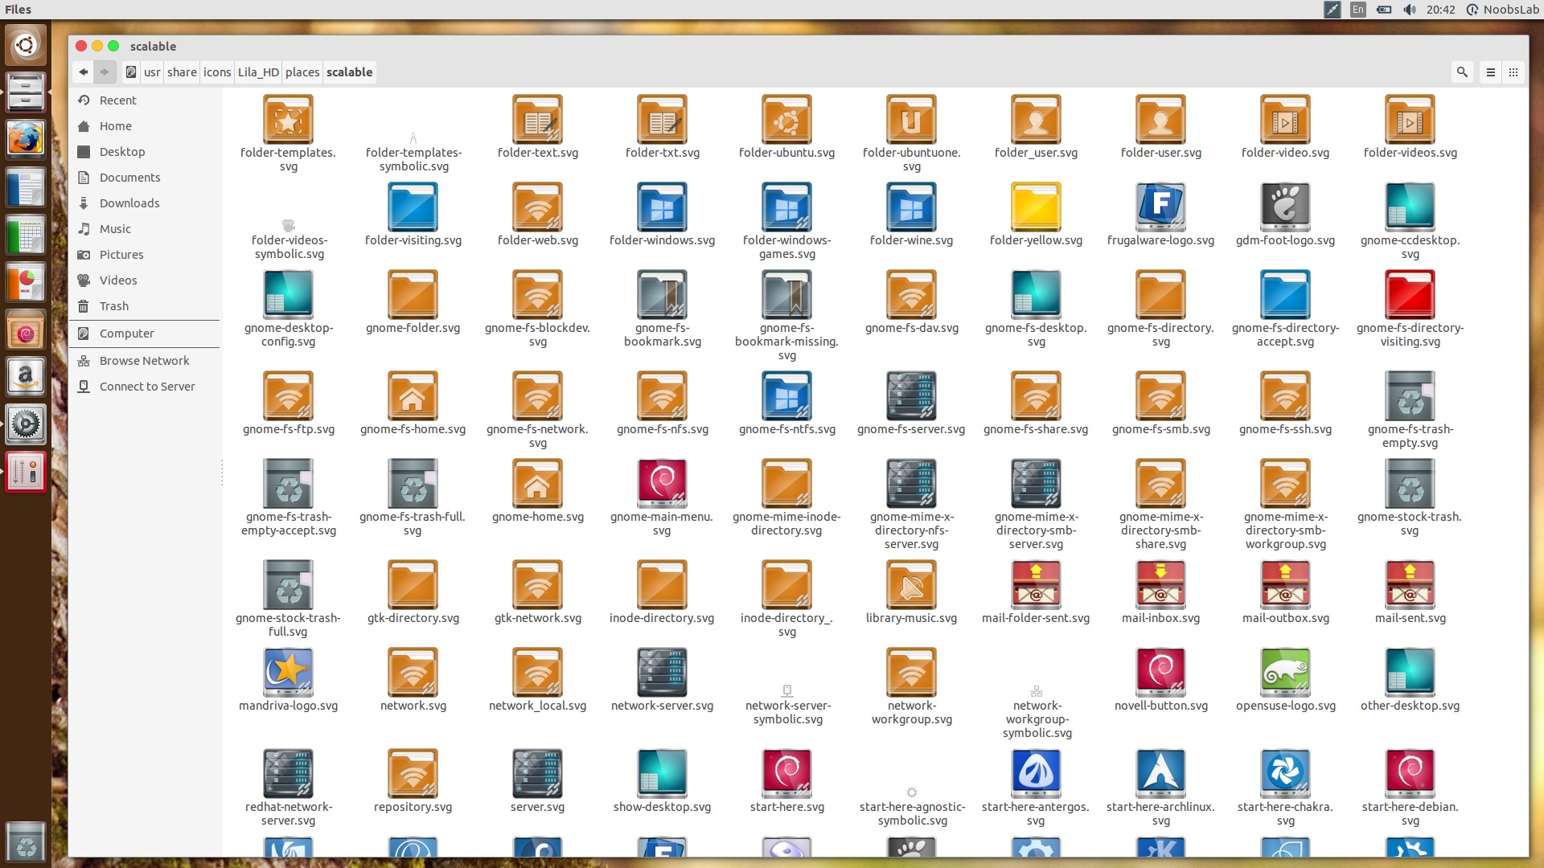Click the search icon in the toolbar
This screenshot has height=868, width=1544.
pyautogui.click(x=1462, y=72)
